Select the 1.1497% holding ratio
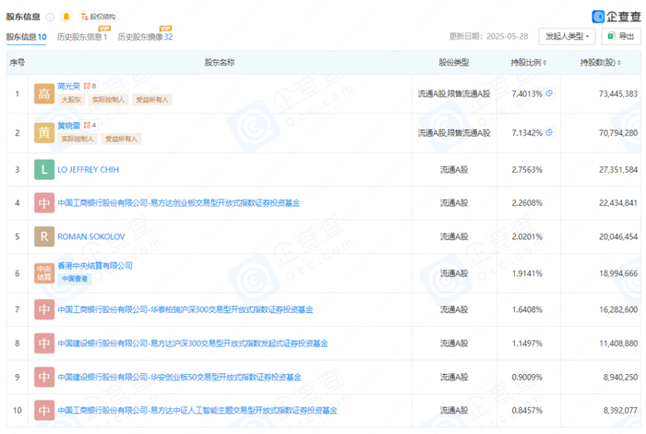This screenshot has height=434, width=646. tap(527, 344)
